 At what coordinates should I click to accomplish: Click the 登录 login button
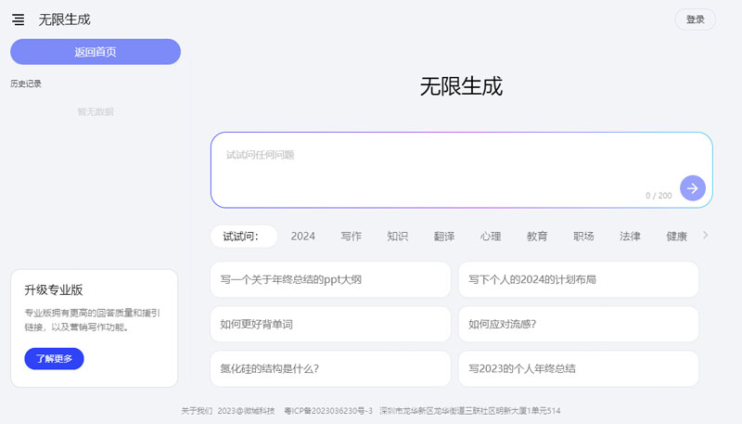(695, 19)
